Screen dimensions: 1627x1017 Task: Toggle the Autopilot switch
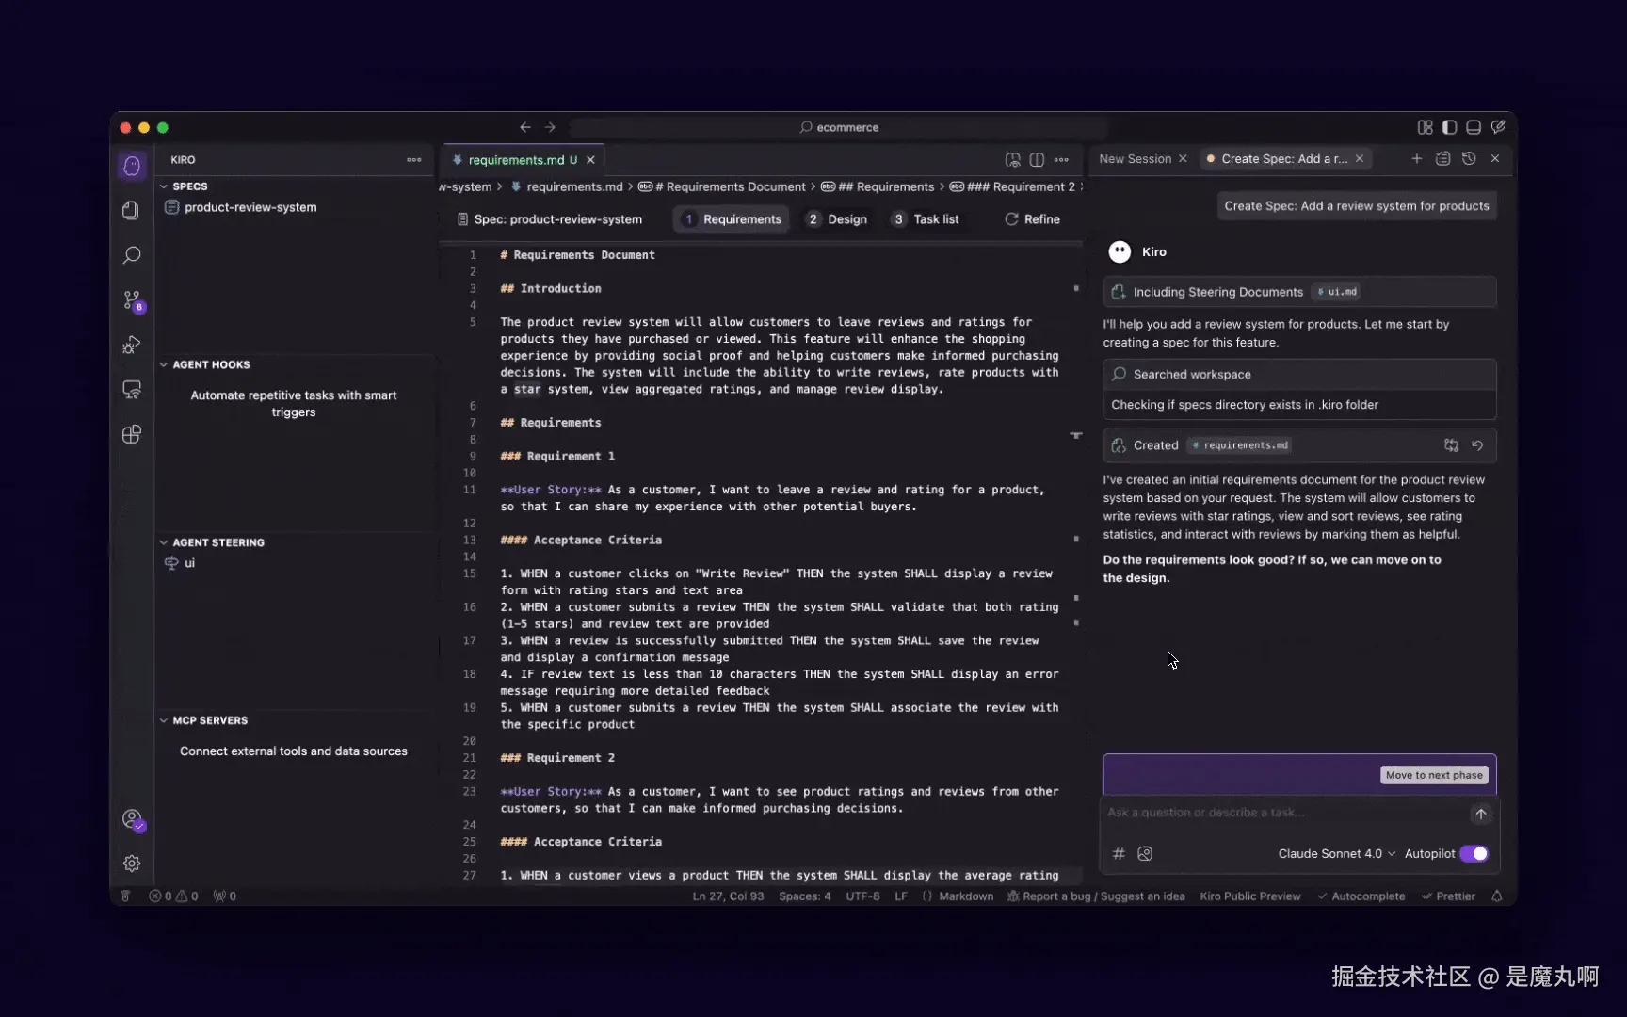(x=1474, y=854)
